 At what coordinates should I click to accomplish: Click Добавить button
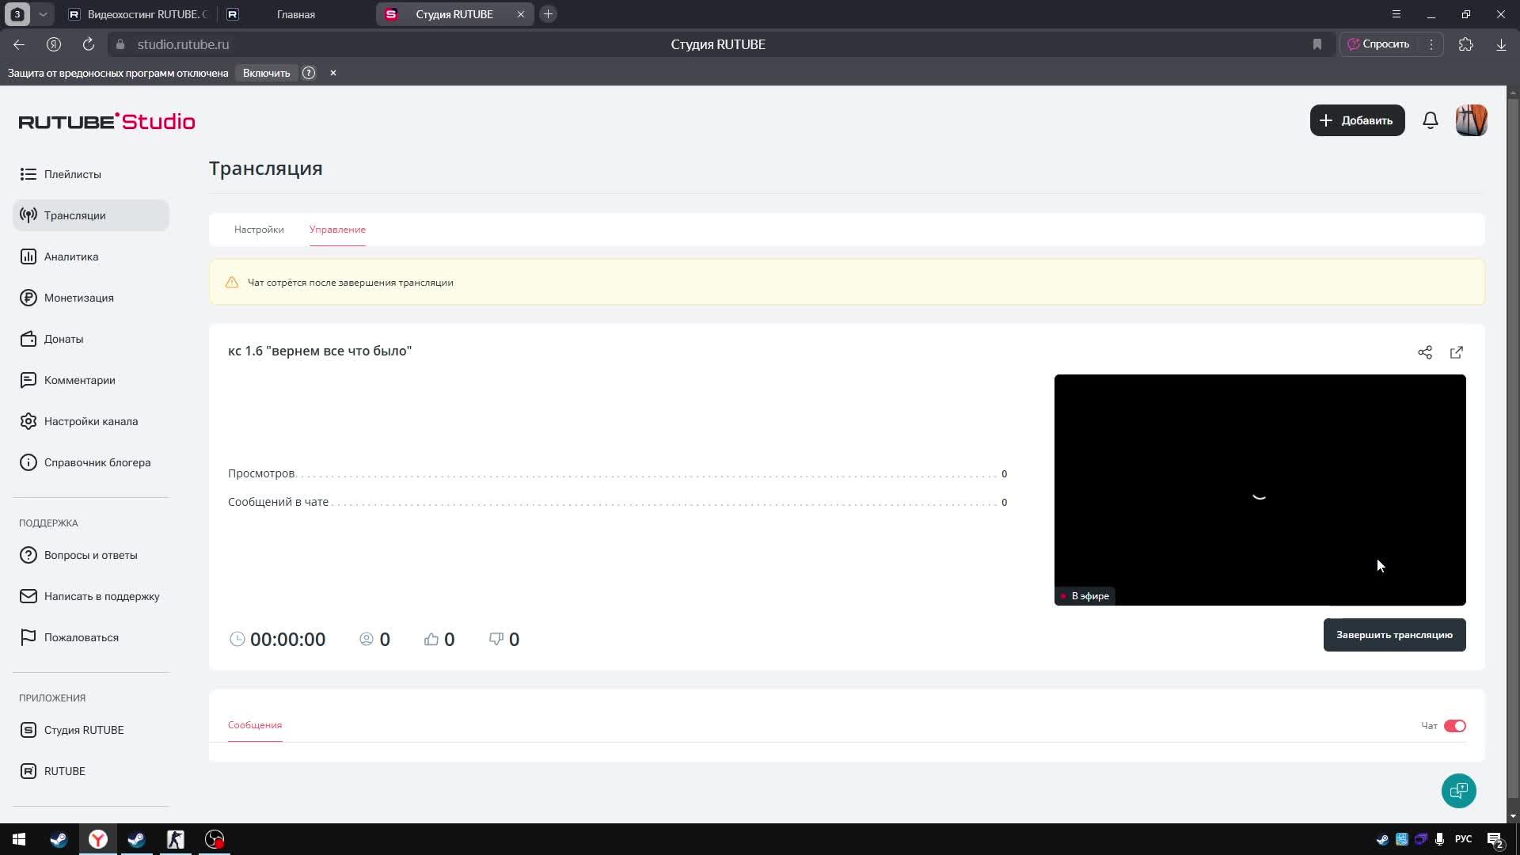click(1358, 120)
